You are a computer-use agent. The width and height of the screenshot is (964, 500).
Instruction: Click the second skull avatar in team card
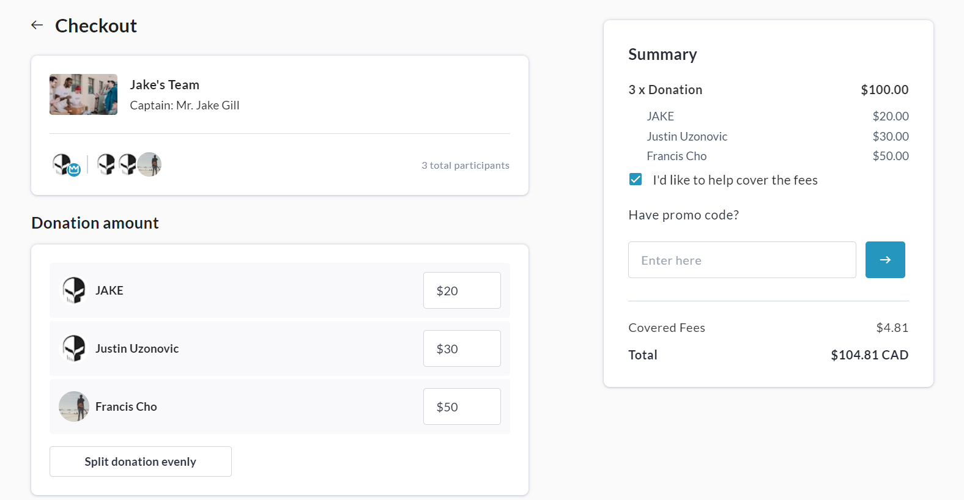click(x=106, y=164)
